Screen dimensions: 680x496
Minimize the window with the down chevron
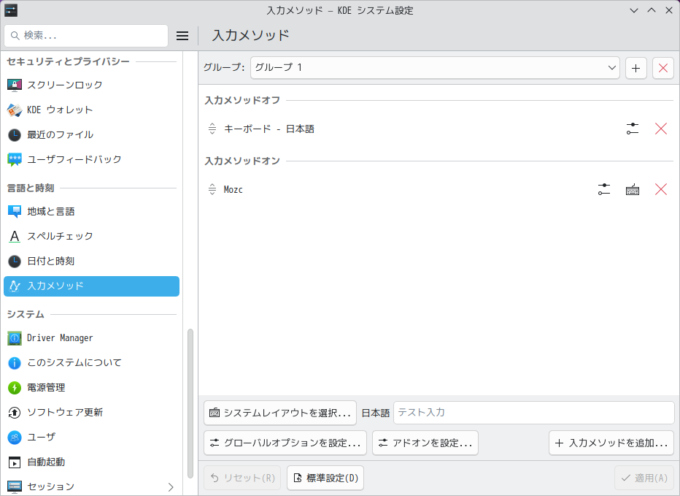click(x=634, y=10)
